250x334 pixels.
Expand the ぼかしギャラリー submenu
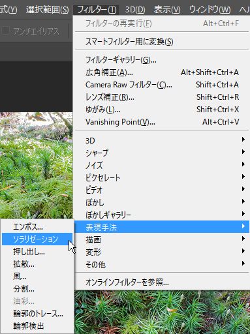162,215
